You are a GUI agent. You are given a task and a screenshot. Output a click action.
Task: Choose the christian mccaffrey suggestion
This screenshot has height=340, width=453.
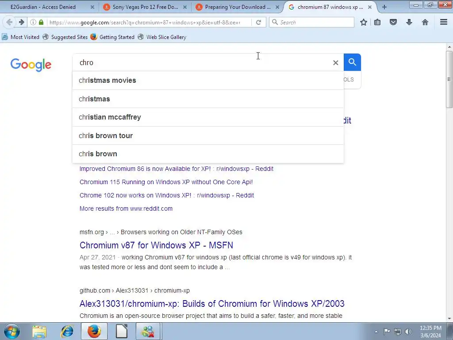pyautogui.click(x=208, y=117)
